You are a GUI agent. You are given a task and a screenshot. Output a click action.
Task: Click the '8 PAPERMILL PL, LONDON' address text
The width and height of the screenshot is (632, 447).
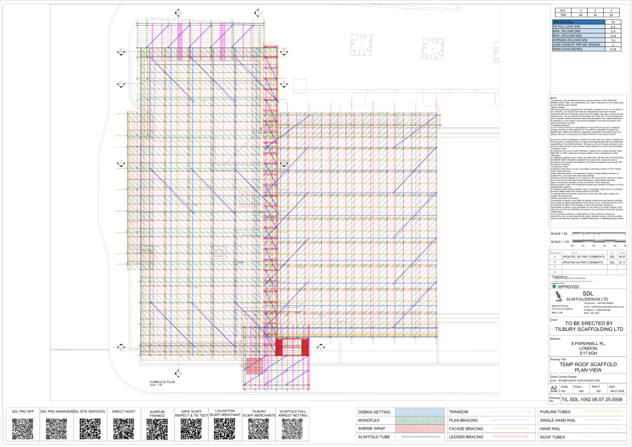click(588, 346)
